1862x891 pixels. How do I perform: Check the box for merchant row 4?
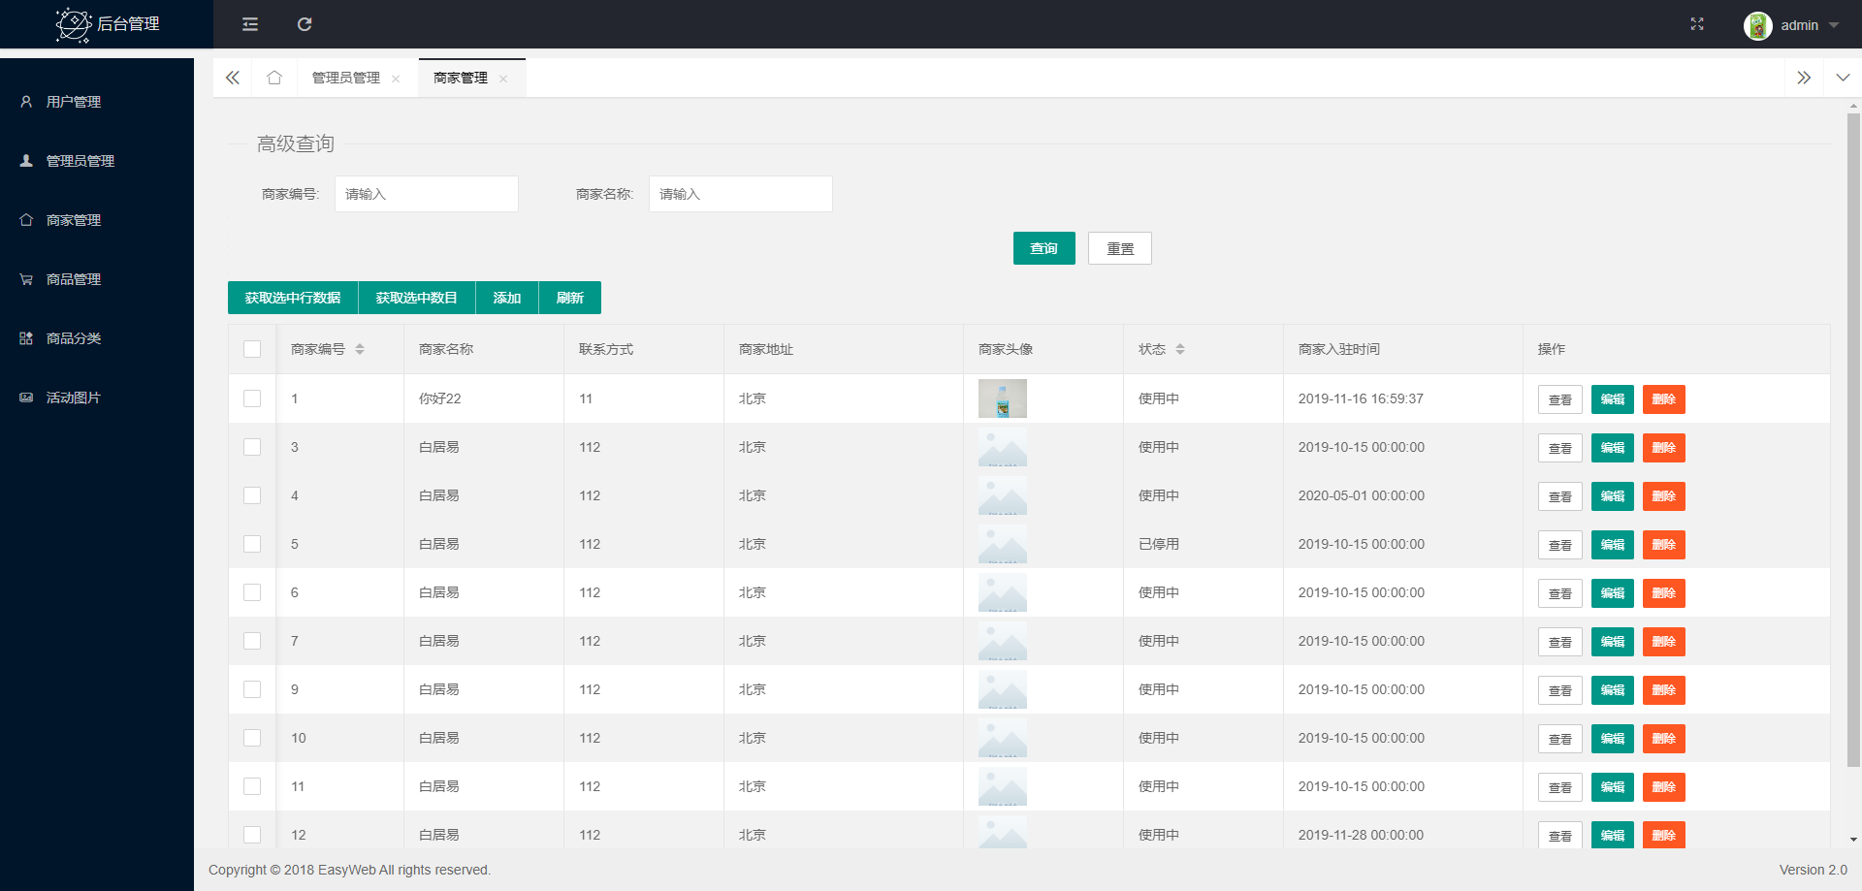[x=252, y=495]
